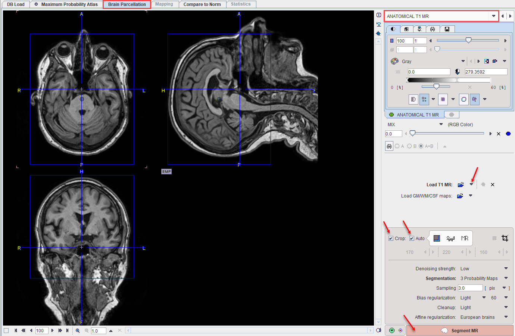
Task: Open the save floppy disk tab icon
Action: point(447,29)
